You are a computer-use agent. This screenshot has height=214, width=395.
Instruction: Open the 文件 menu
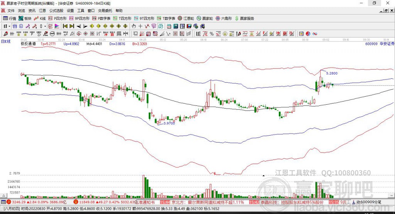point(11,10)
